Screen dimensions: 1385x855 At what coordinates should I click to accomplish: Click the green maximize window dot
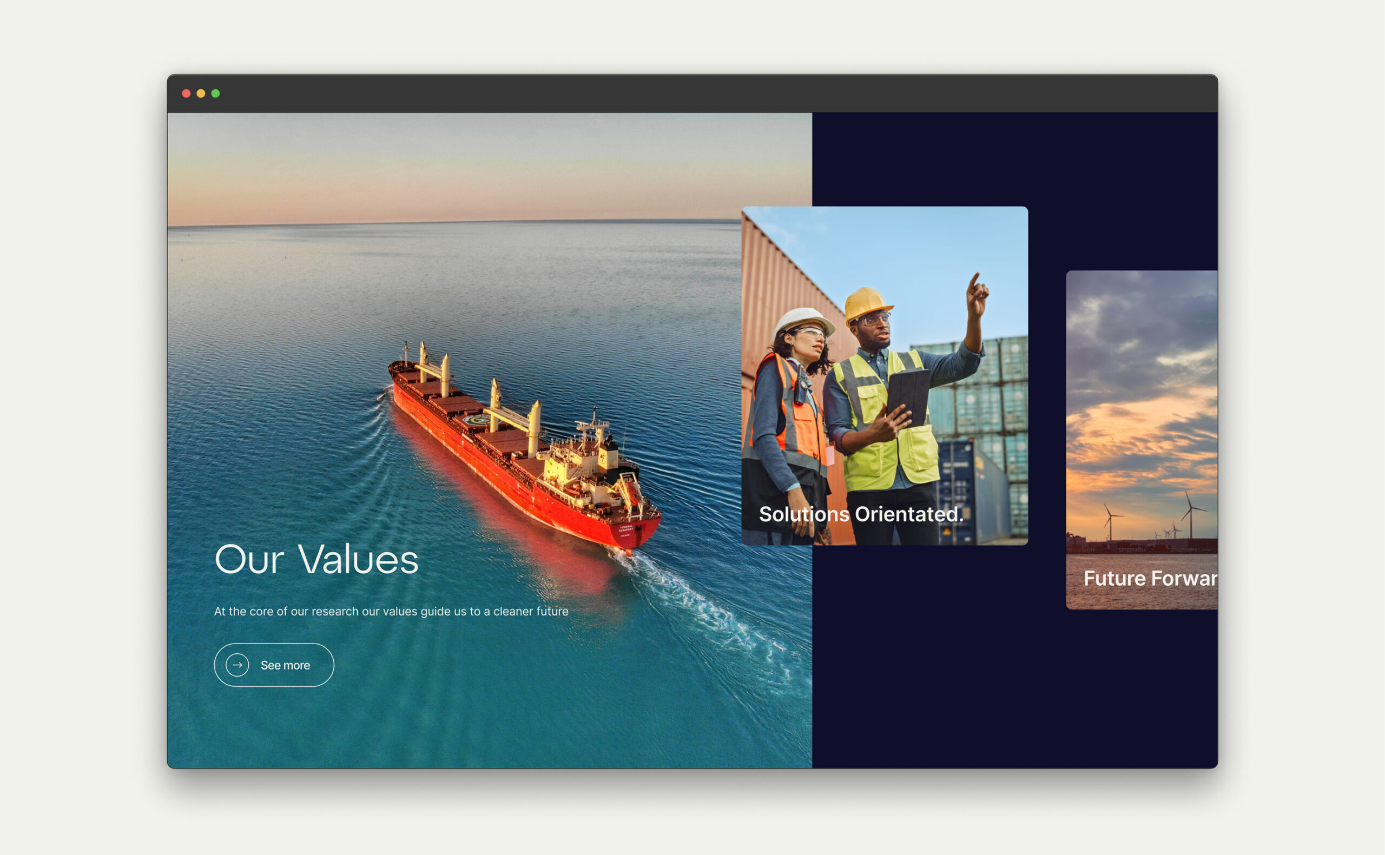coord(215,94)
